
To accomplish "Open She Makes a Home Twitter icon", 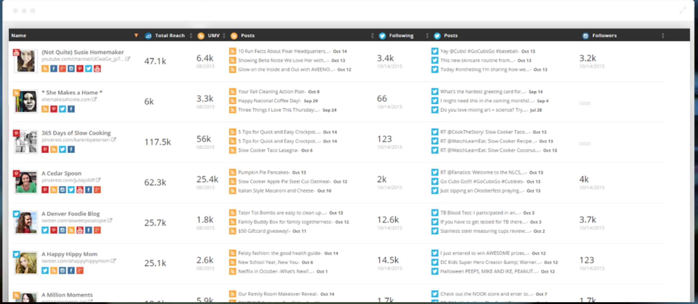I will point(62,109).
